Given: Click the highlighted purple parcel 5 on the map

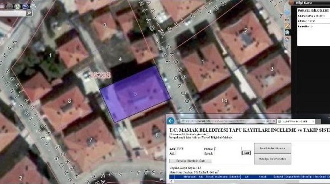Looking at the screenshot, I should coord(135,94).
